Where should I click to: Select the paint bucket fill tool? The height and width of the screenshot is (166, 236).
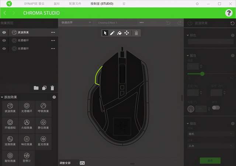119,33
